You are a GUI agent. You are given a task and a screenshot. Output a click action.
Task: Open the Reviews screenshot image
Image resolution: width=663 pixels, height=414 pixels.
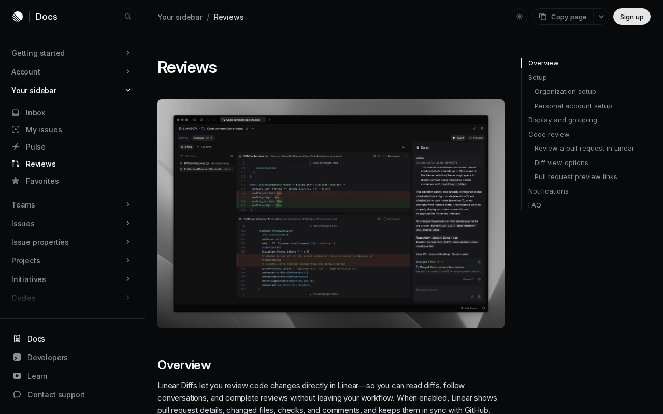point(331,214)
